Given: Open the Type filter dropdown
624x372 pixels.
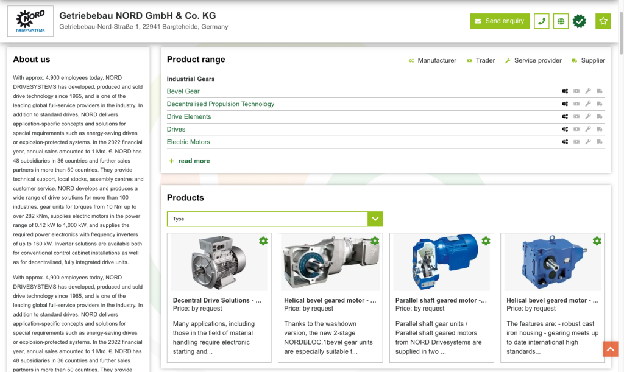Looking at the screenshot, I should pyautogui.click(x=268, y=219).
